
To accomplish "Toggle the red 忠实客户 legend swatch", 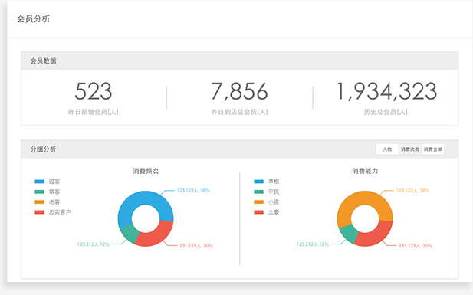I will (40, 212).
